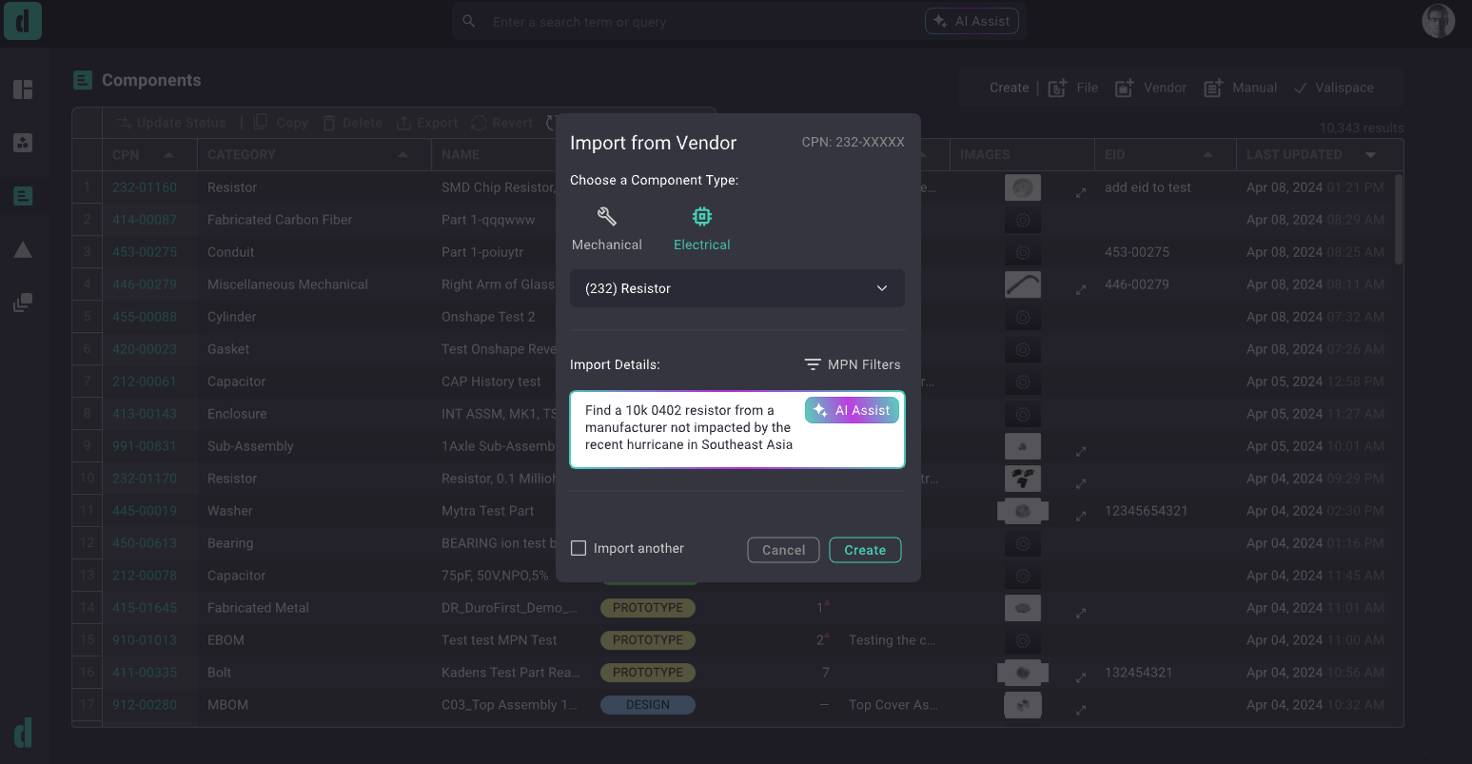
Task: Expand image for Resistor row 232-01160
Action: click(1081, 192)
